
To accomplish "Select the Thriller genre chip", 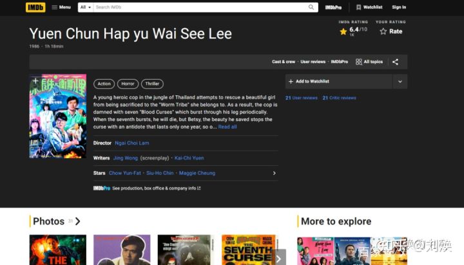I will point(152,84).
